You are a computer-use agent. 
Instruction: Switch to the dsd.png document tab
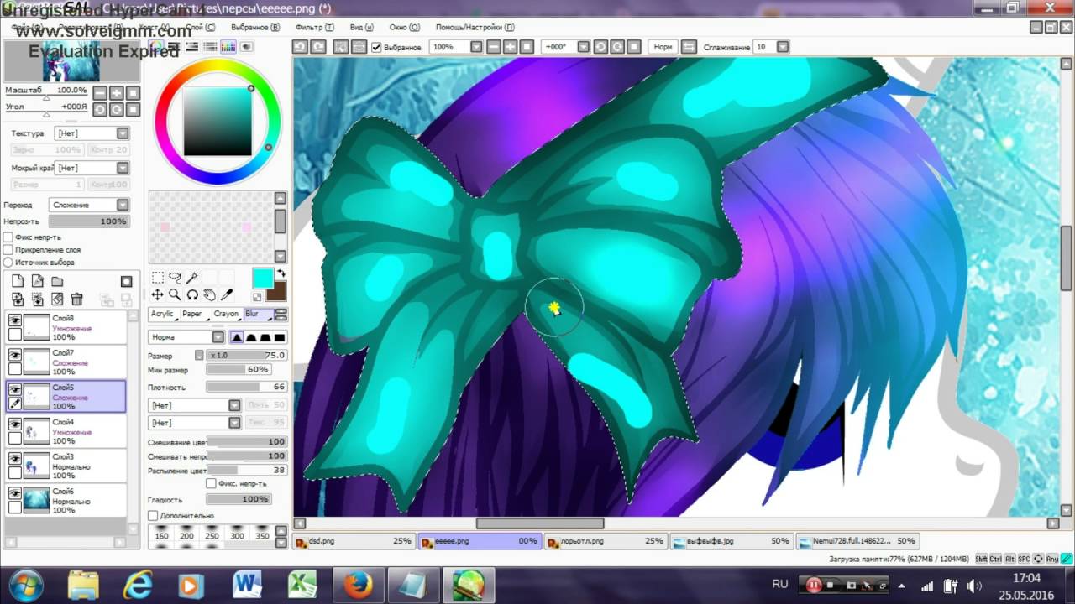[x=353, y=541]
